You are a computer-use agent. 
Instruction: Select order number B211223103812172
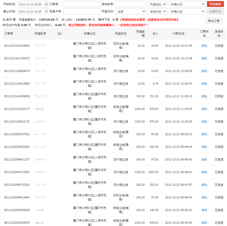[17, 122]
